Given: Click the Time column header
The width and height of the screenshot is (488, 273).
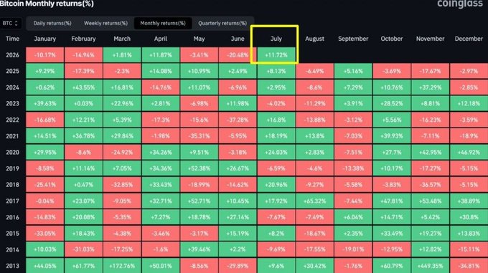Looking at the screenshot, I should [x=12, y=39].
